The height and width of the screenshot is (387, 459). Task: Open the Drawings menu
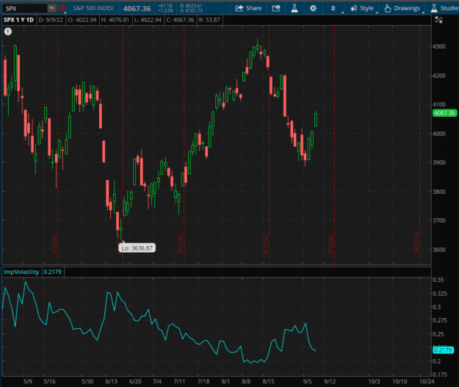point(402,8)
